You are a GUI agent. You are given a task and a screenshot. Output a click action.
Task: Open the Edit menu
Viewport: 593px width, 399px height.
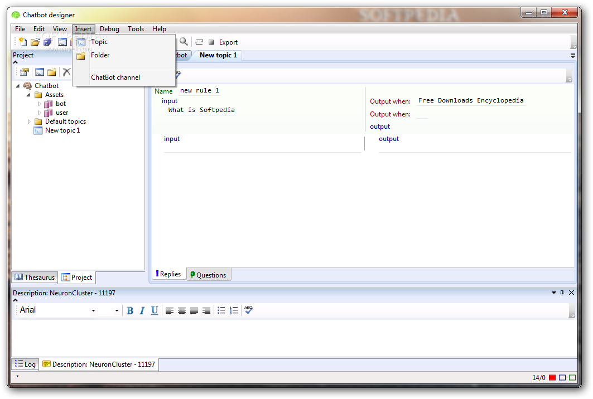39,29
